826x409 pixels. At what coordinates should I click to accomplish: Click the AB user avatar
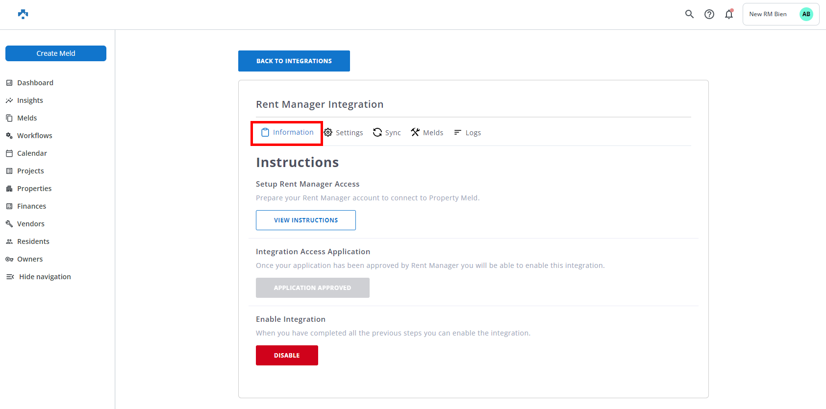click(806, 14)
